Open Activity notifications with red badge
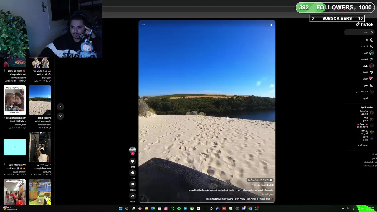Screen dimensions: 377x212 tap(372, 79)
